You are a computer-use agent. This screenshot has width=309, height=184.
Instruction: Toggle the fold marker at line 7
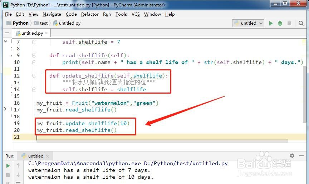point(34,42)
